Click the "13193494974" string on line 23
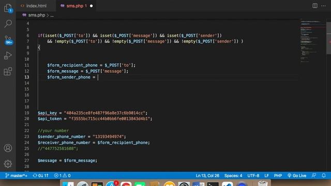 pos(108,136)
